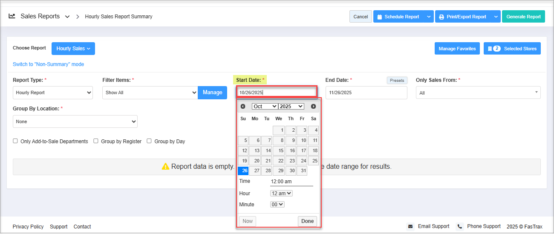Click the Schedule Report calendar icon

pyautogui.click(x=379, y=17)
